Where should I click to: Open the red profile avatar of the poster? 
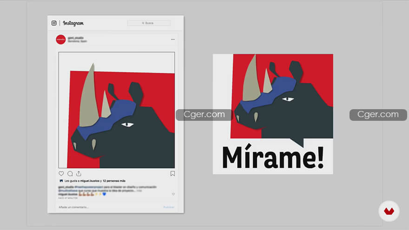[x=60, y=39]
